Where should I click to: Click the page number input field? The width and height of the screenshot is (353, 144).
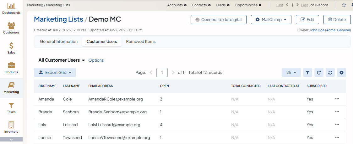pyautogui.click(x=162, y=73)
